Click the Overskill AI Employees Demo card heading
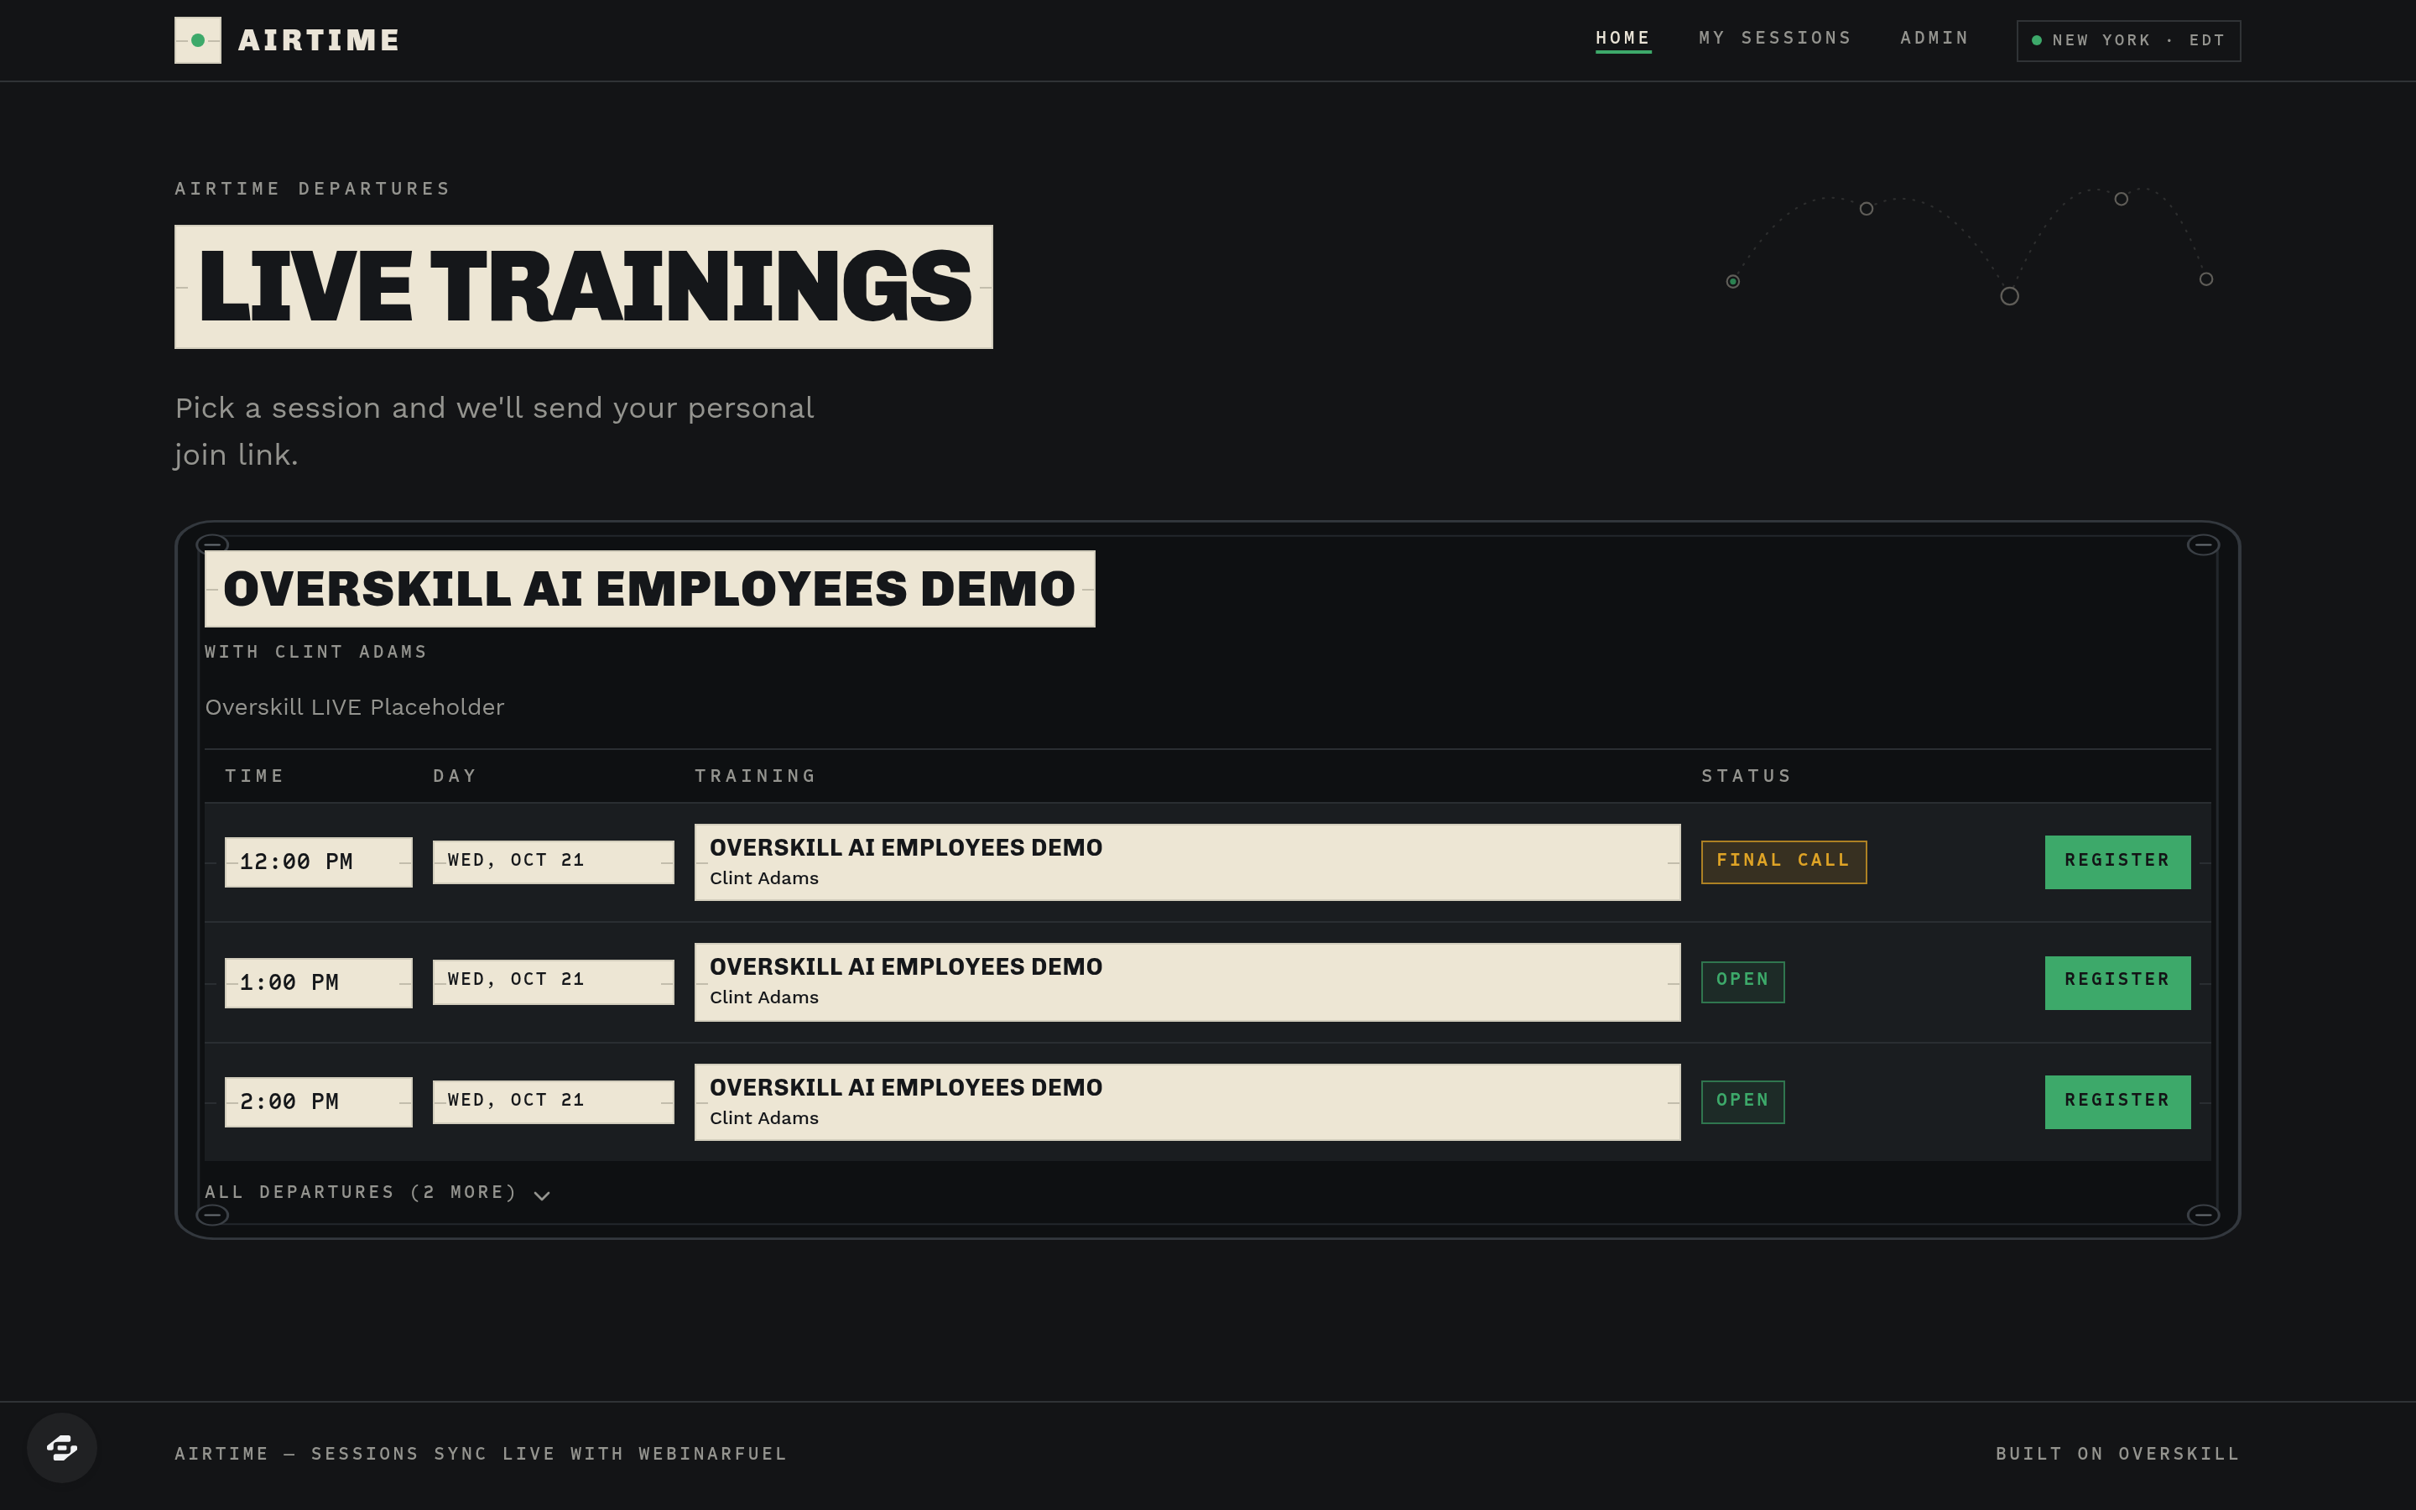Image resolution: width=2416 pixels, height=1510 pixels. pos(649,588)
